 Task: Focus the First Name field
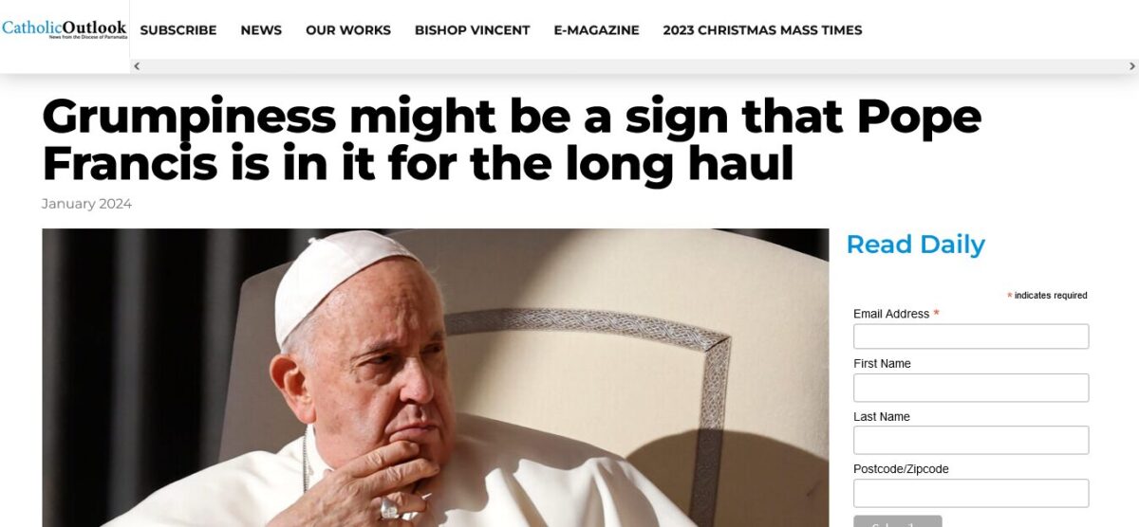pyautogui.click(x=971, y=388)
